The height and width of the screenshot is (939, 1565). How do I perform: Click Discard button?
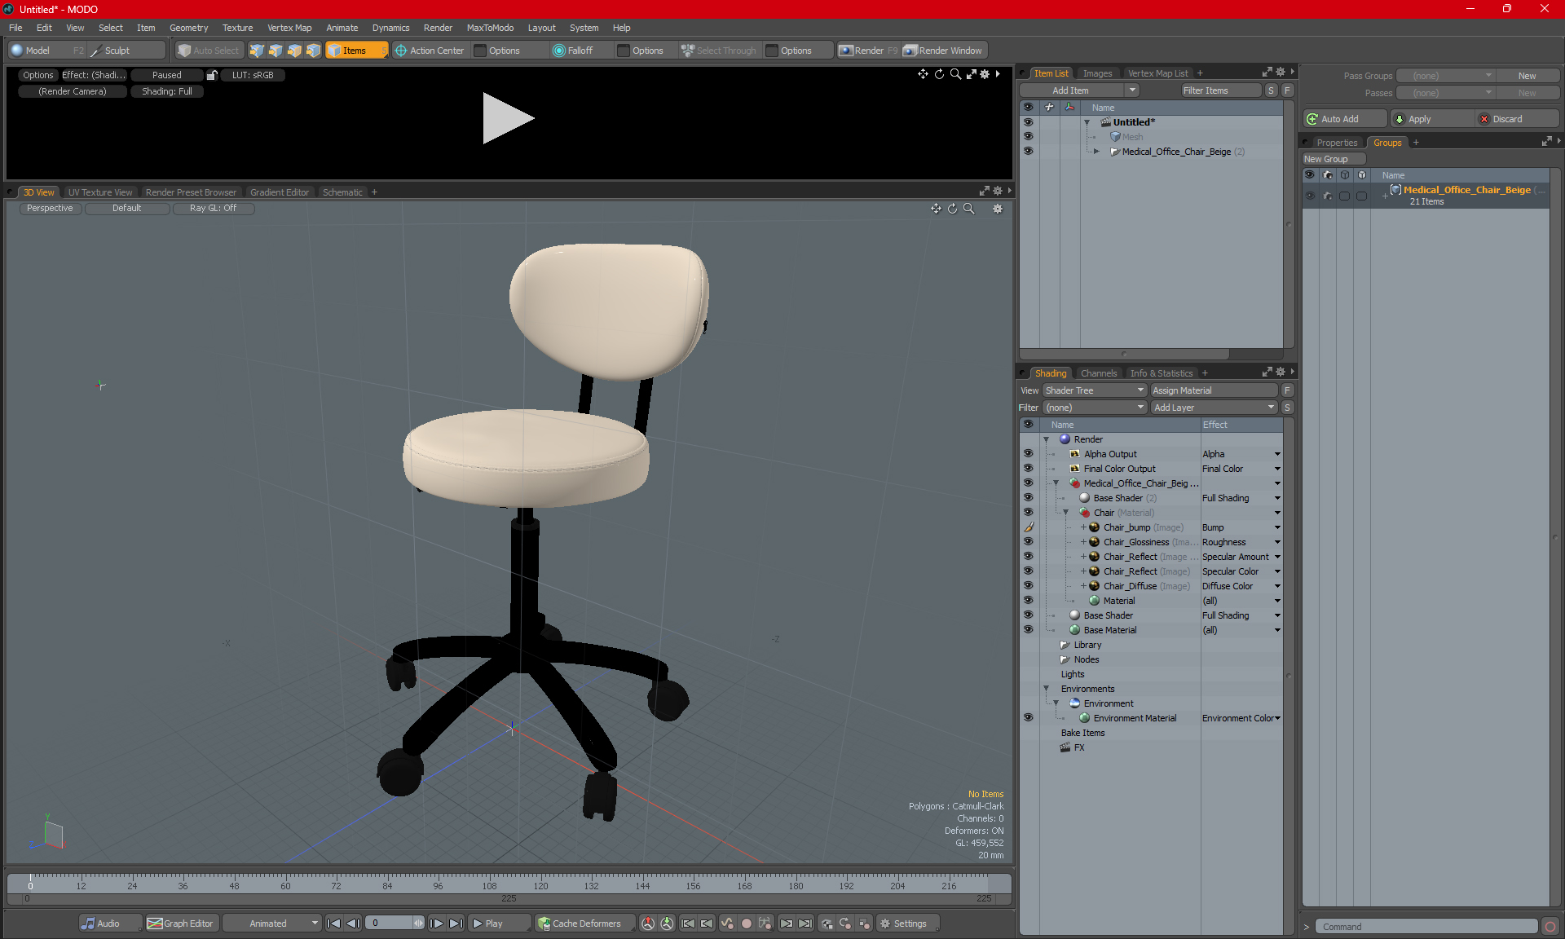click(1516, 119)
